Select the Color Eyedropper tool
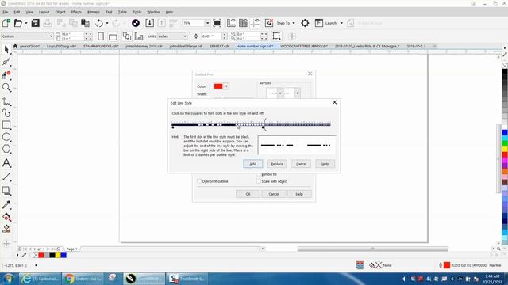This screenshot has height=285, width=508. tap(6, 204)
